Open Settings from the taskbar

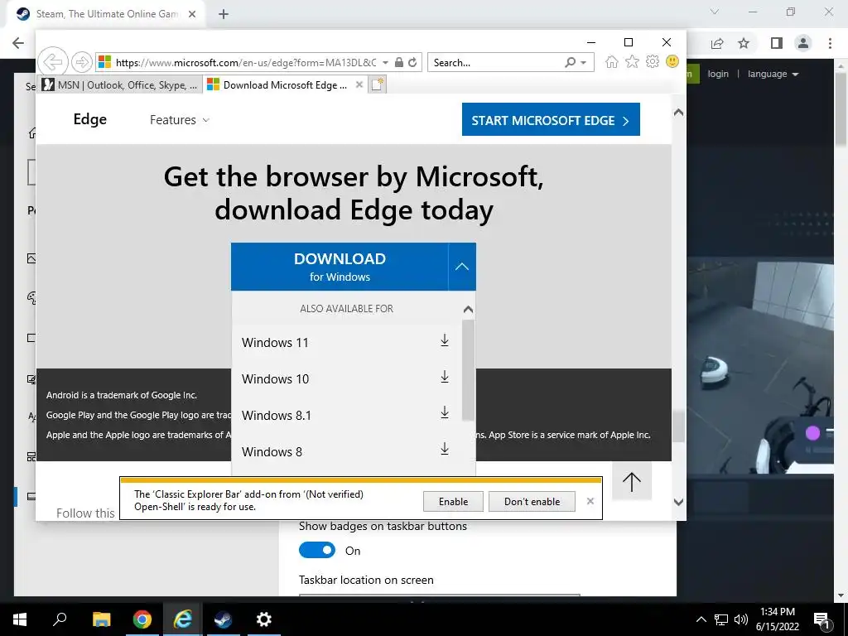click(x=263, y=619)
